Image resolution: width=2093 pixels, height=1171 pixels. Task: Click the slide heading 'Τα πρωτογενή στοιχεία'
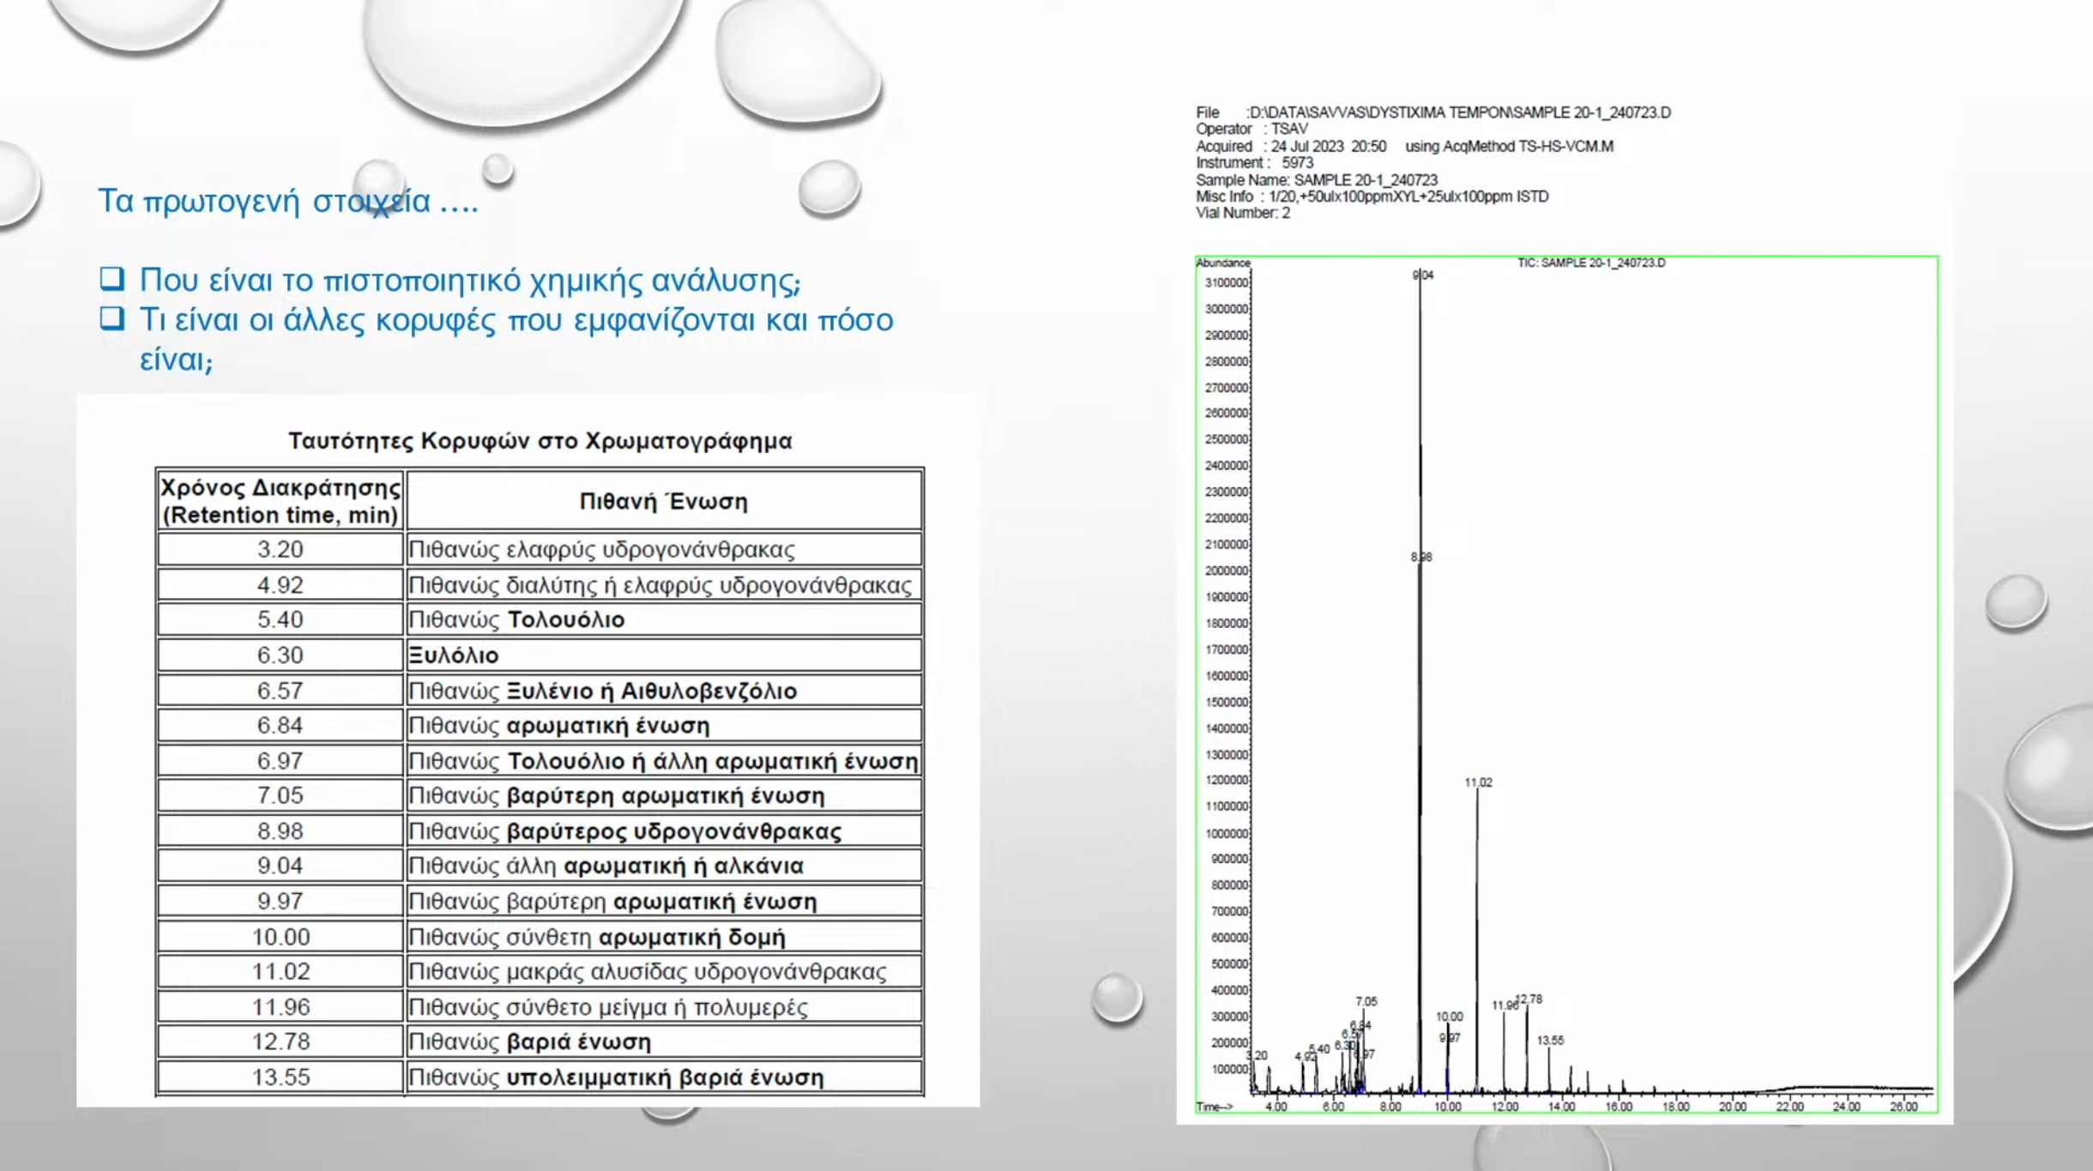pos(287,201)
